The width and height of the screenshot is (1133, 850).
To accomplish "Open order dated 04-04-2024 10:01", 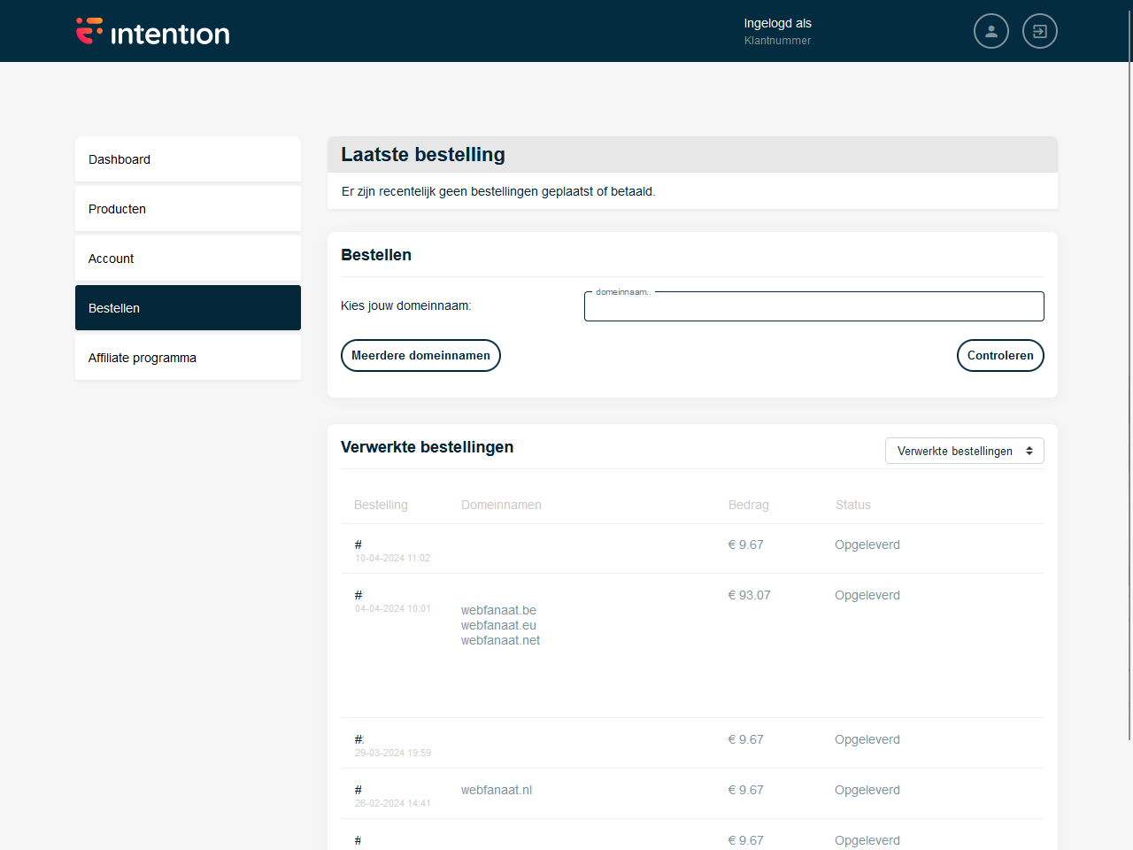I will 358,596.
